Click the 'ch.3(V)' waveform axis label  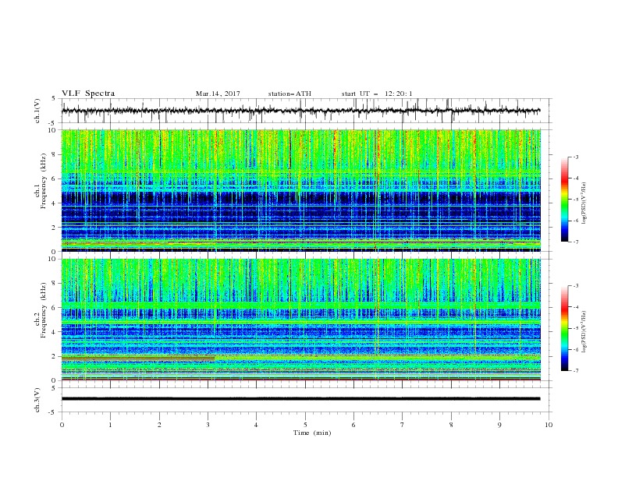(37, 400)
